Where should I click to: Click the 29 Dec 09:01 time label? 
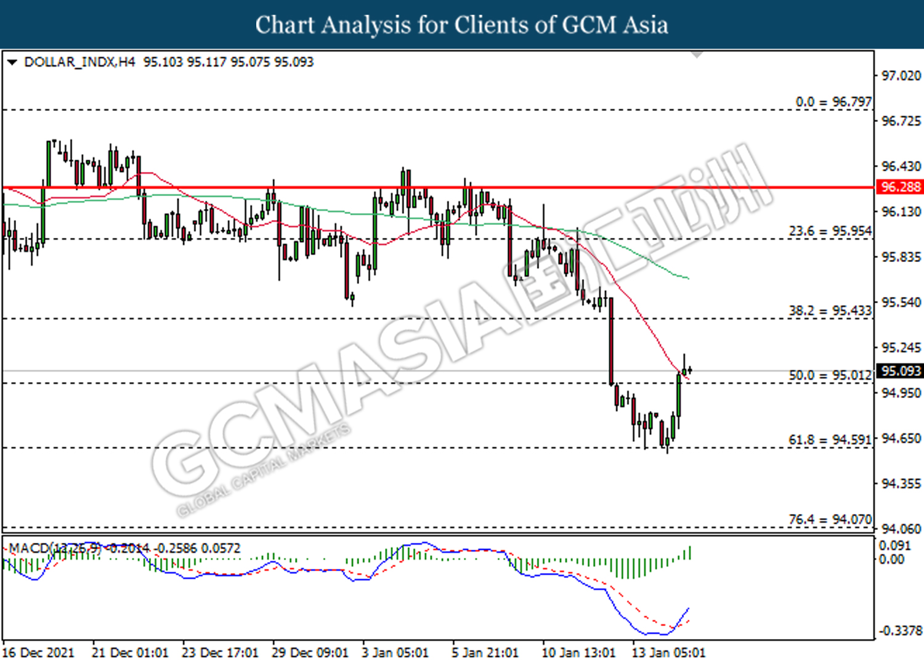click(310, 653)
